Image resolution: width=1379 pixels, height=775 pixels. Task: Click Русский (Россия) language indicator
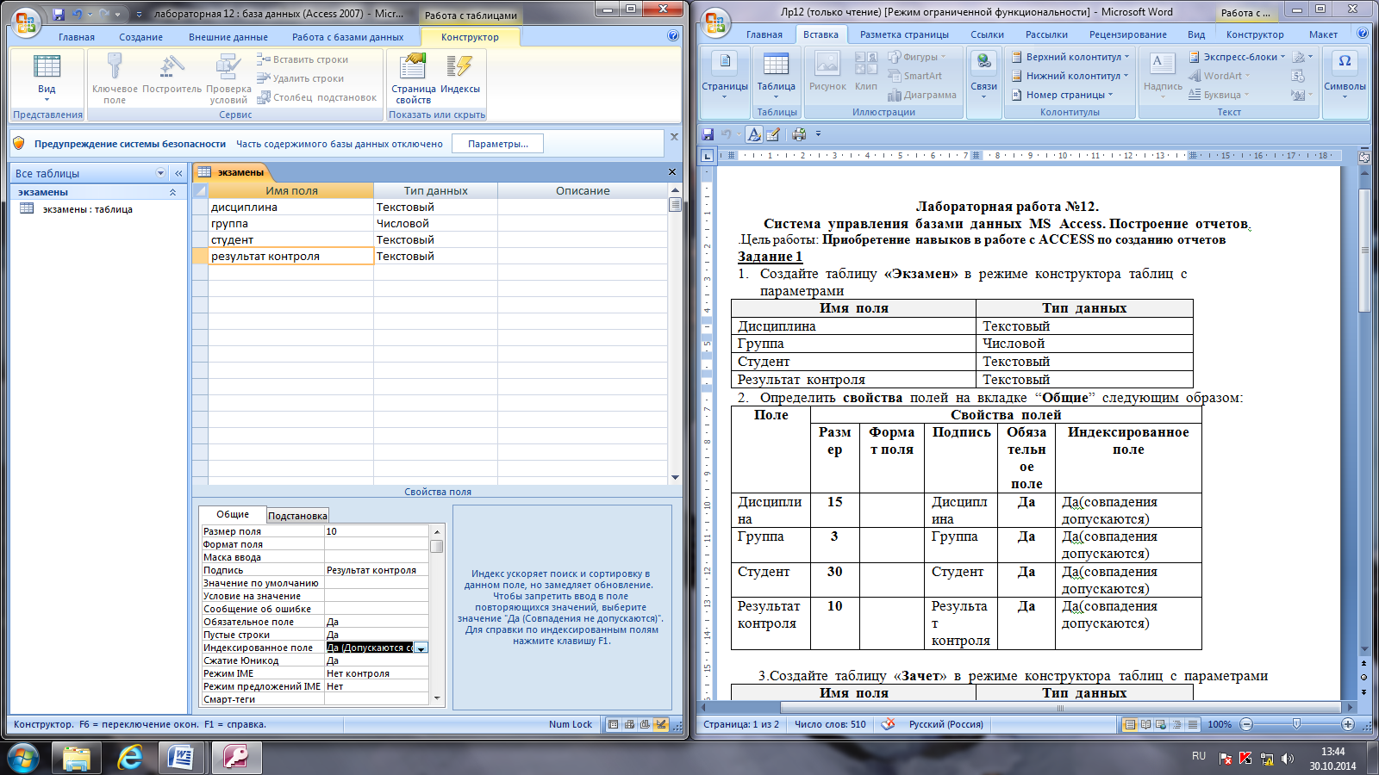coord(945,724)
